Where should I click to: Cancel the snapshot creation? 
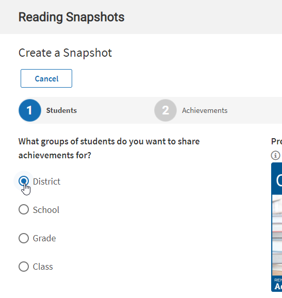tap(46, 78)
